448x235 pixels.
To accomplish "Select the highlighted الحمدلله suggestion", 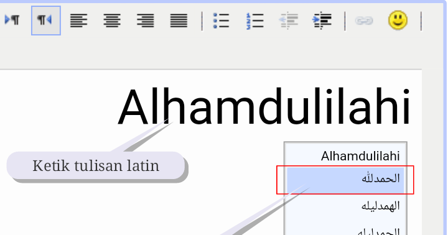I will (x=345, y=180).
